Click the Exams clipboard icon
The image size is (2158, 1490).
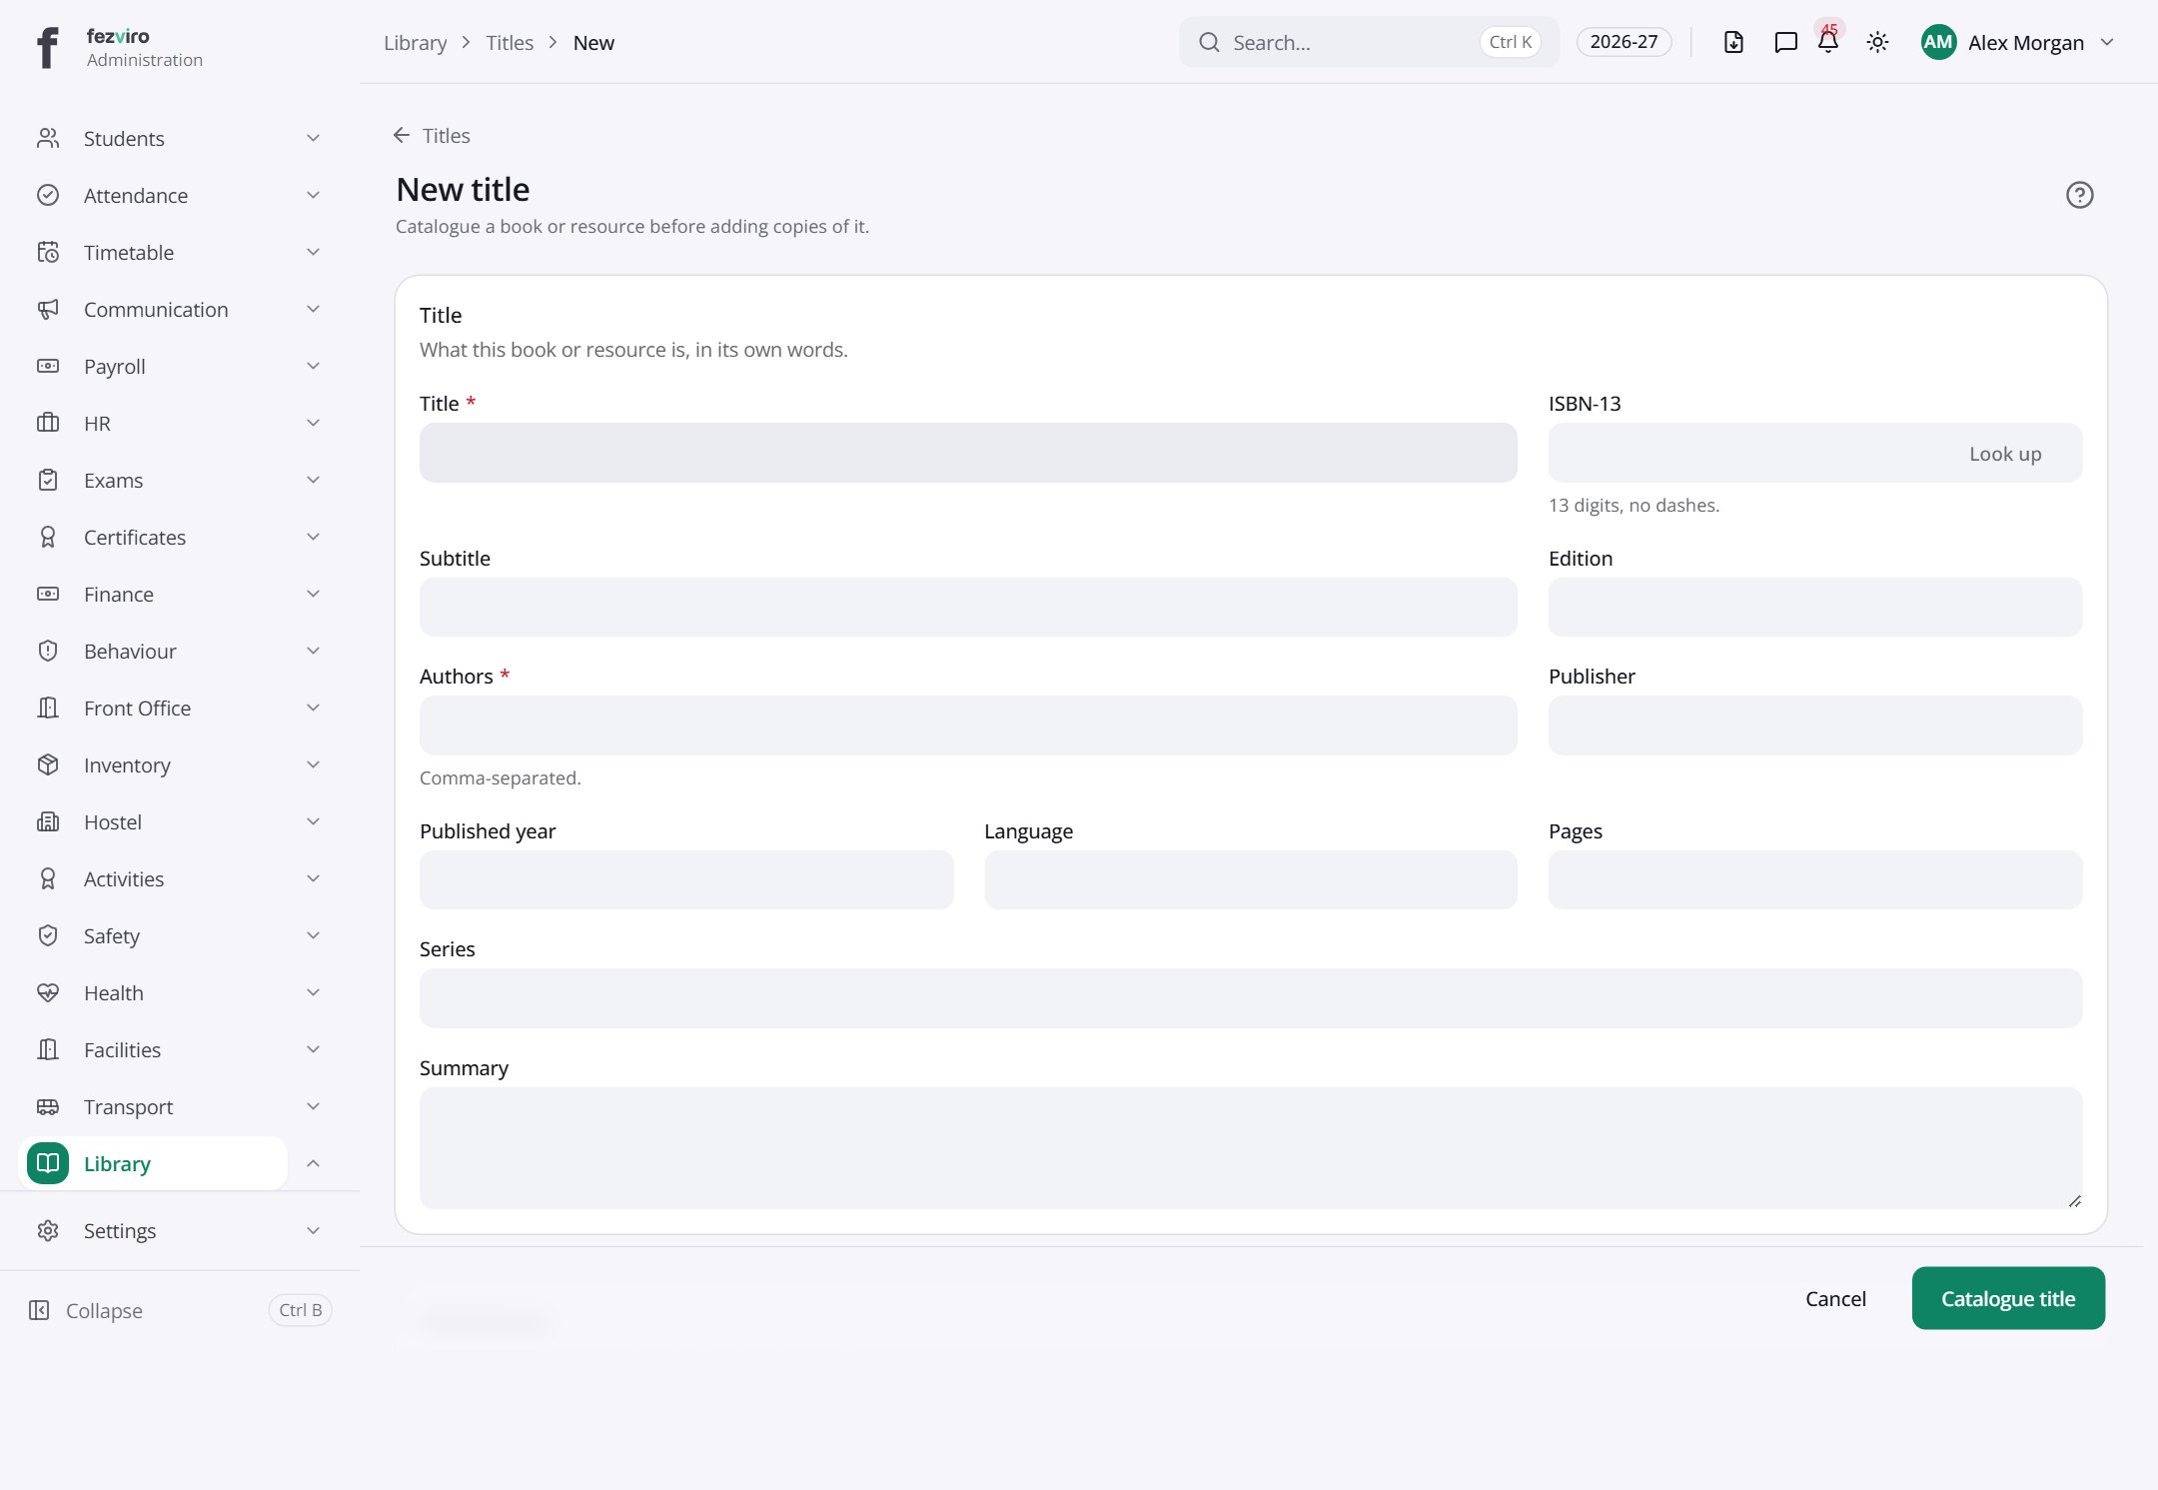[48, 480]
